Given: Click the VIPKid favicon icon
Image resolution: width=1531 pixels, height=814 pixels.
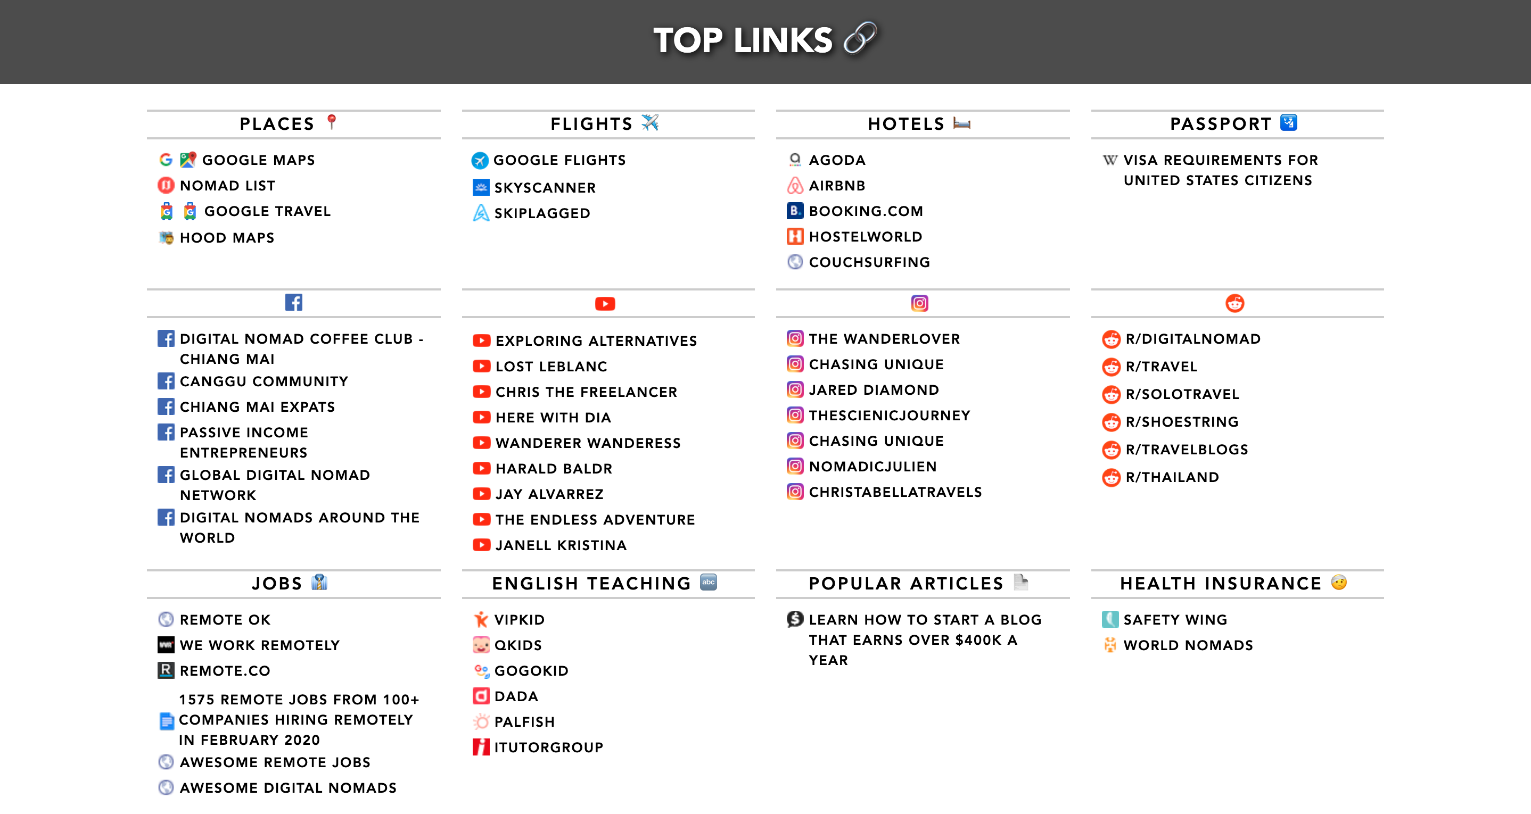Looking at the screenshot, I should (480, 619).
